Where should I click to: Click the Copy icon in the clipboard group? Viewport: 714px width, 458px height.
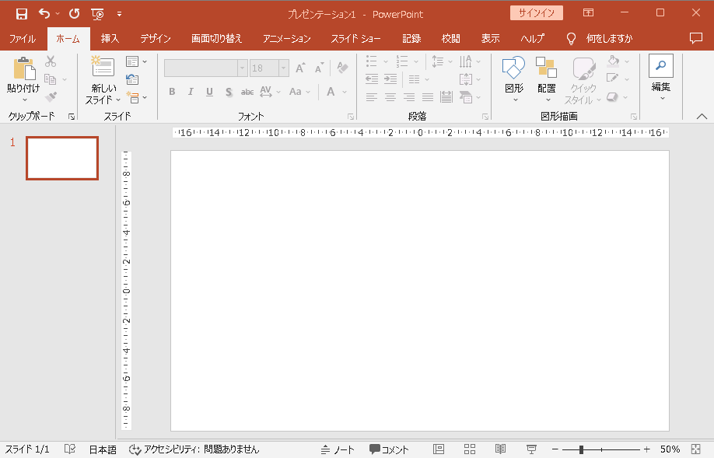pyautogui.click(x=50, y=79)
